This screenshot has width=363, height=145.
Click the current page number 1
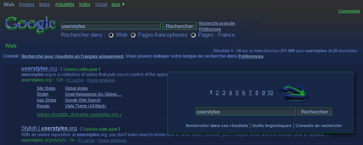click(211, 93)
